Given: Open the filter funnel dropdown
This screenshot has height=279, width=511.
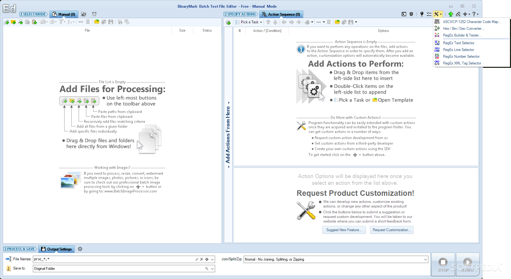Looking at the screenshot, I should click(x=62, y=22).
